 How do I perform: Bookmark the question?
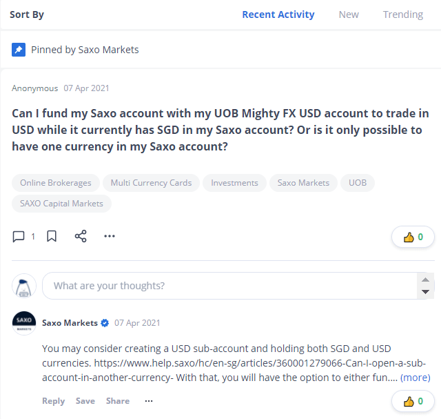[x=52, y=237]
